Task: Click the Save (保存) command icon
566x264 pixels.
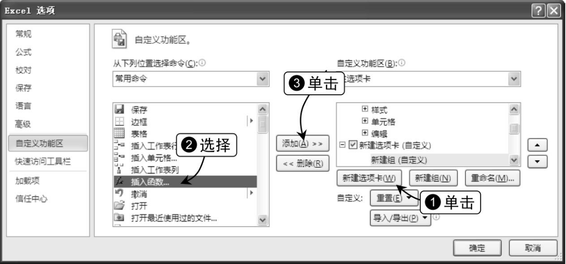Action: pos(119,109)
